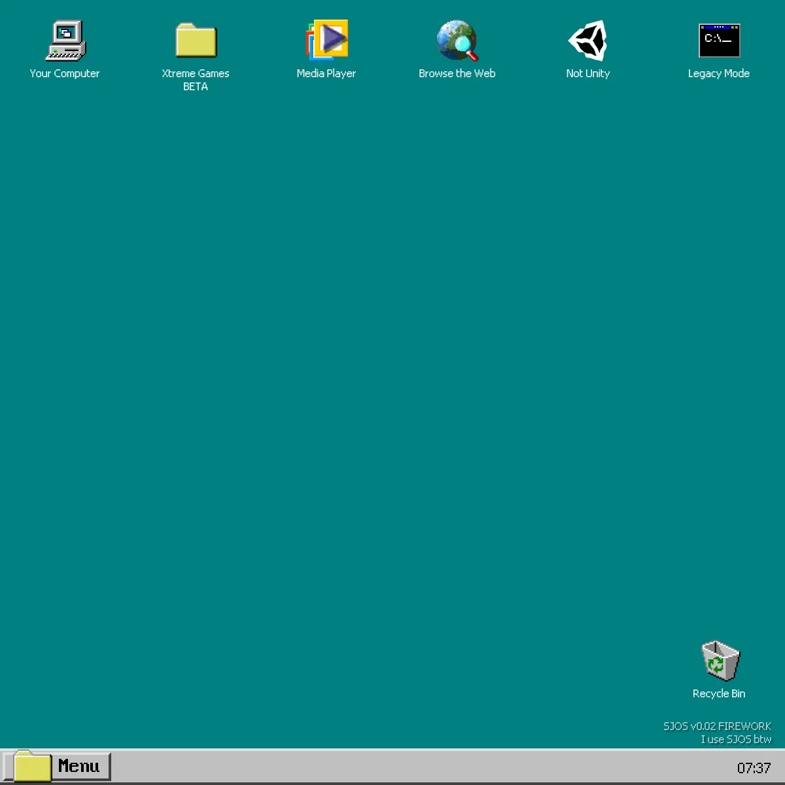Image resolution: width=785 pixels, height=785 pixels.
Task: Start the Not Unity application
Action: [x=587, y=41]
